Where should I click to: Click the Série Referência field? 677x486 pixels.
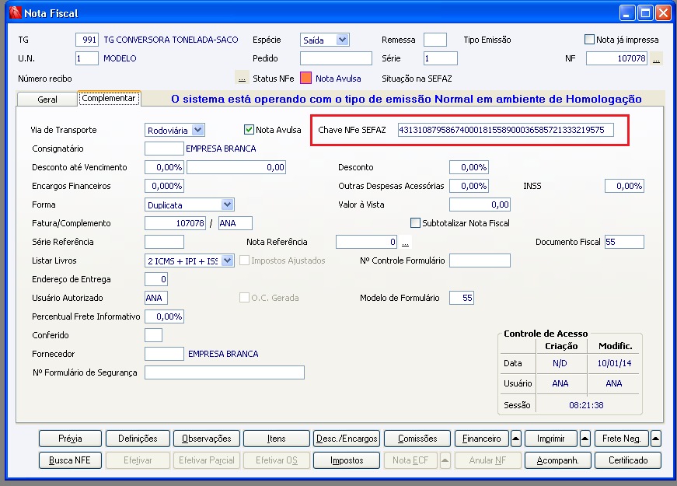click(x=164, y=242)
